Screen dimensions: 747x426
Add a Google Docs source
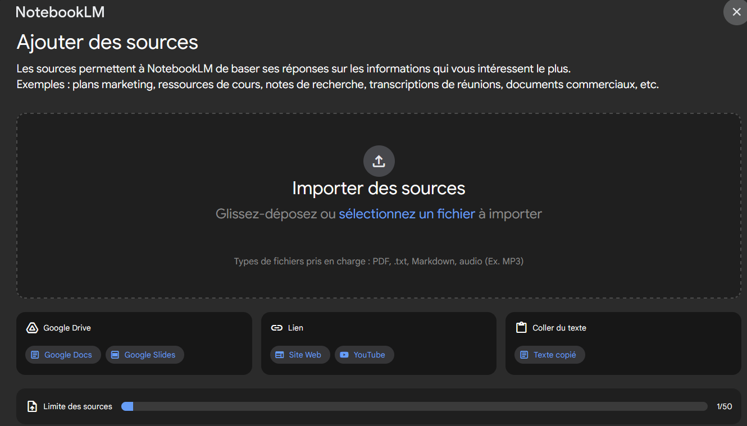pos(63,355)
